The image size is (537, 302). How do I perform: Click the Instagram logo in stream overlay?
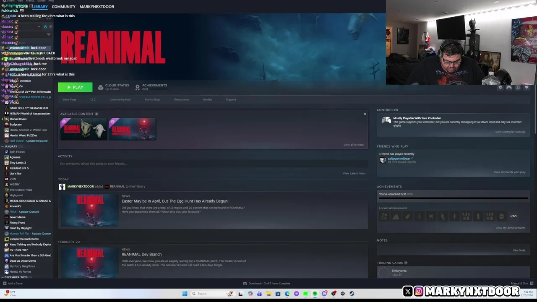click(x=419, y=291)
